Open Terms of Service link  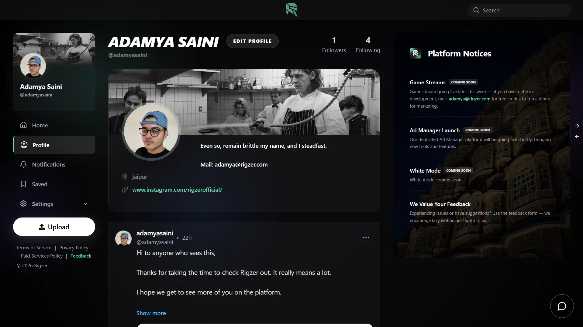point(34,248)
